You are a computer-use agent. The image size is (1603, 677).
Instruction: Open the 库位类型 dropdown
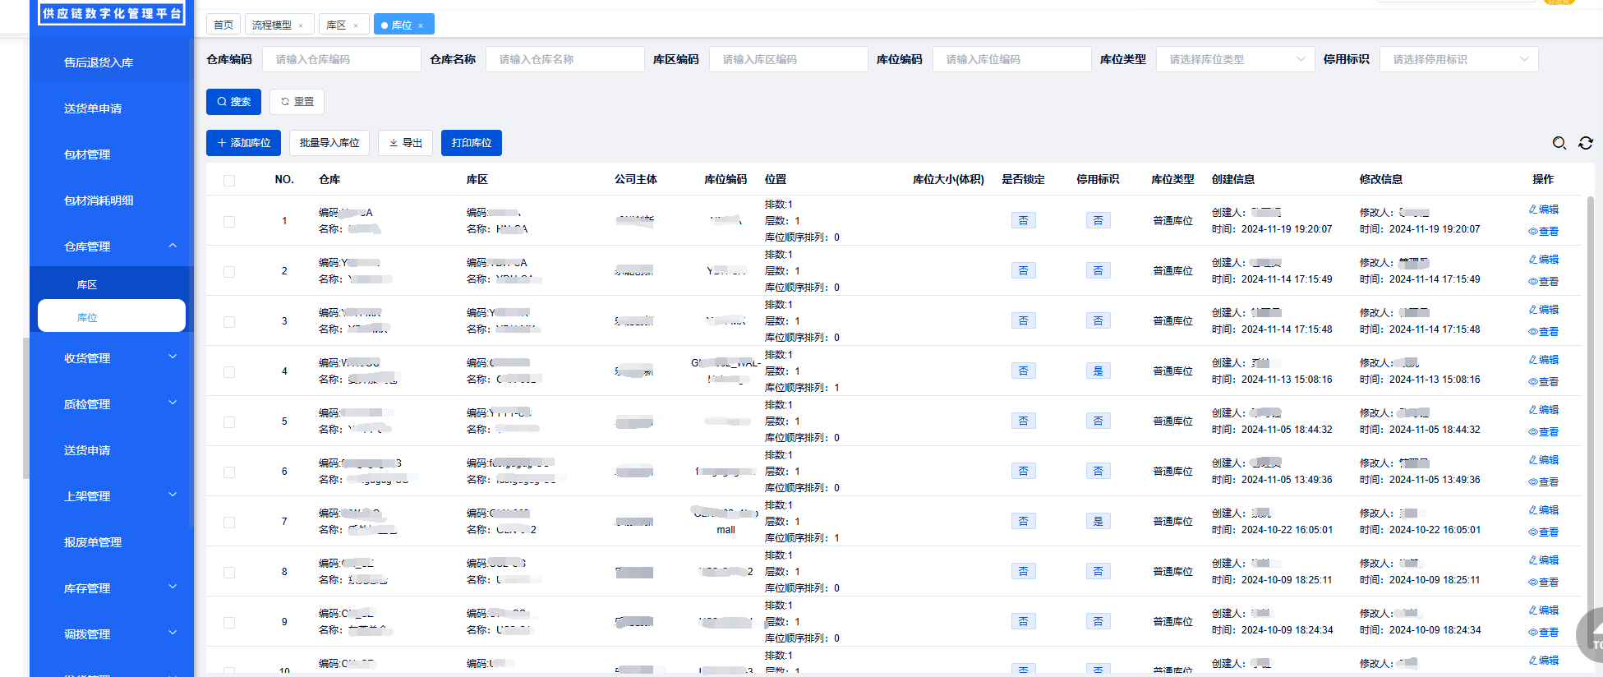click(1235, 59)
